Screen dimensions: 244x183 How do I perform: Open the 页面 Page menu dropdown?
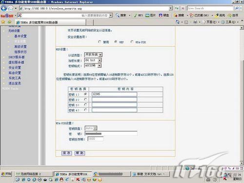(x=211, y=22)
